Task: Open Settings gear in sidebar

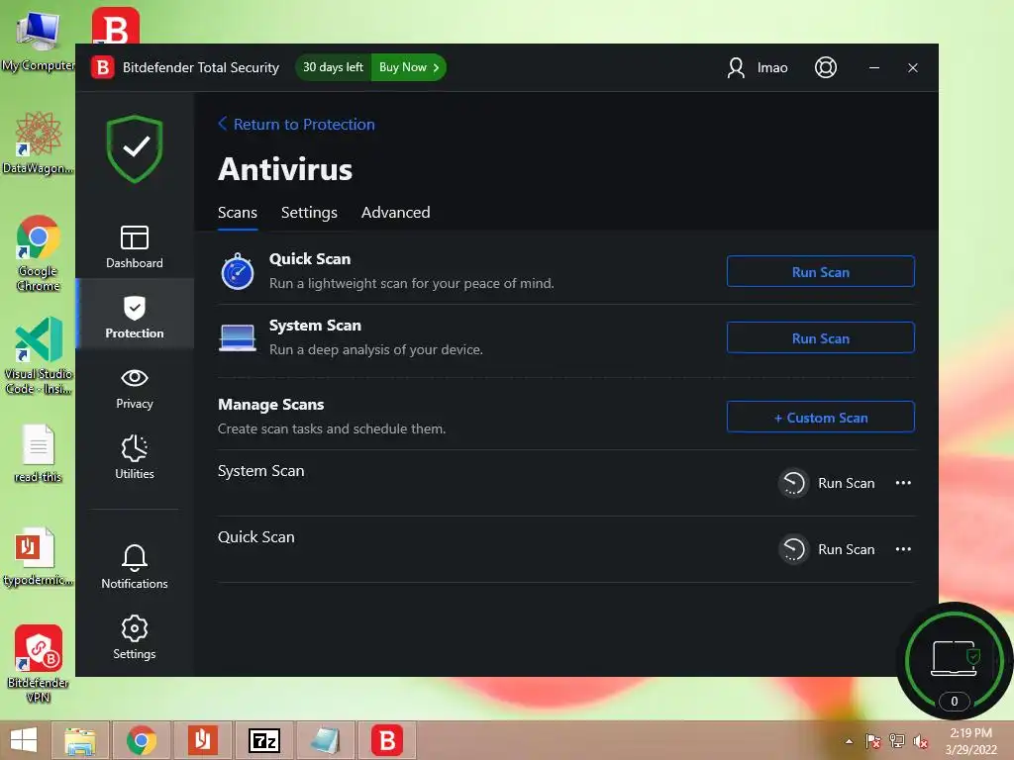Action: 135,637
